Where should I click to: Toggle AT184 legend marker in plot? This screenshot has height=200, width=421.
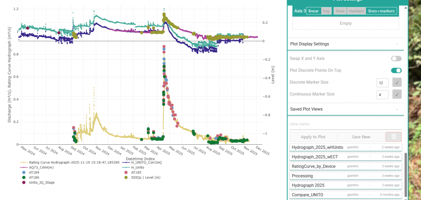coord(23,173)
